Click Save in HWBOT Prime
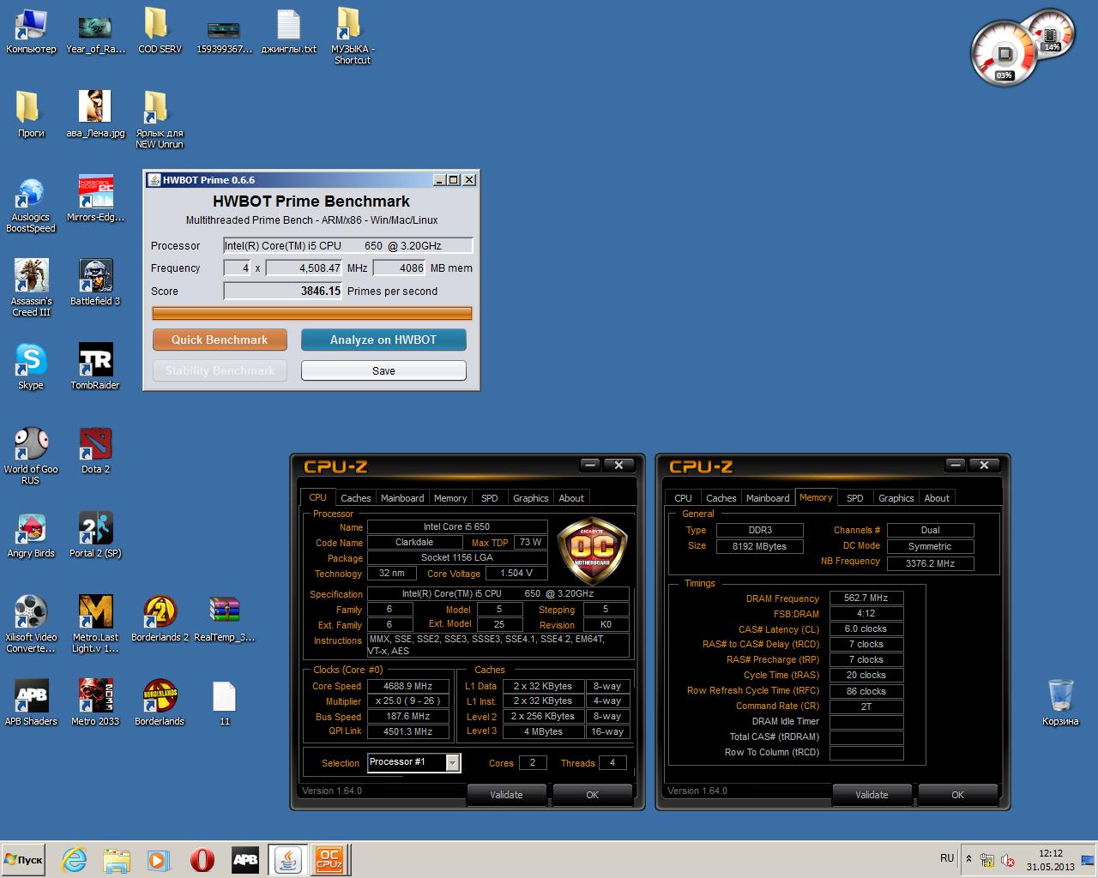This screenshot has width=1098, height=878. (x=383, y=370)
